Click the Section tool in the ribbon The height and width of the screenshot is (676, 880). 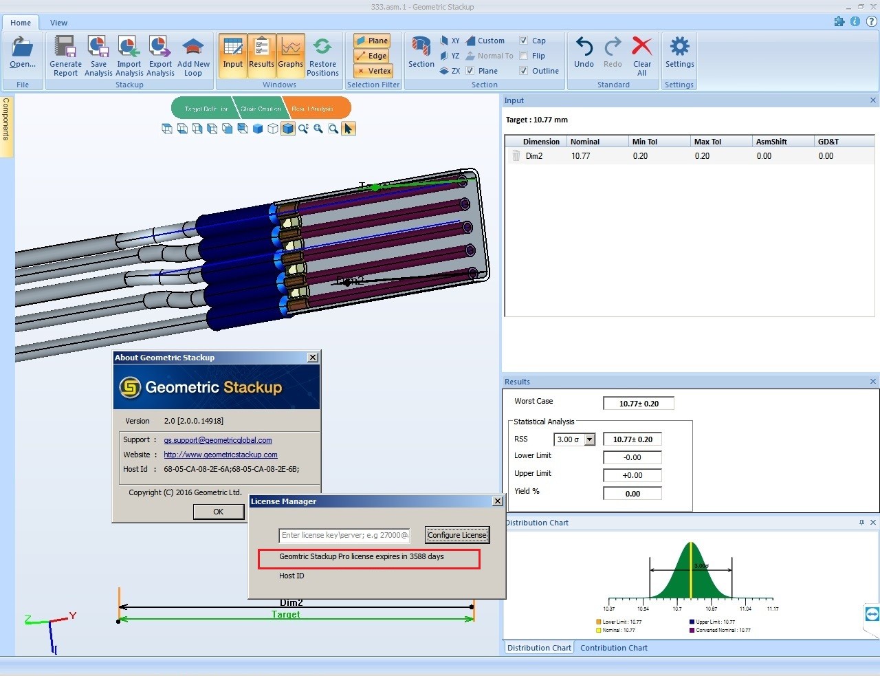click(421, 54)
